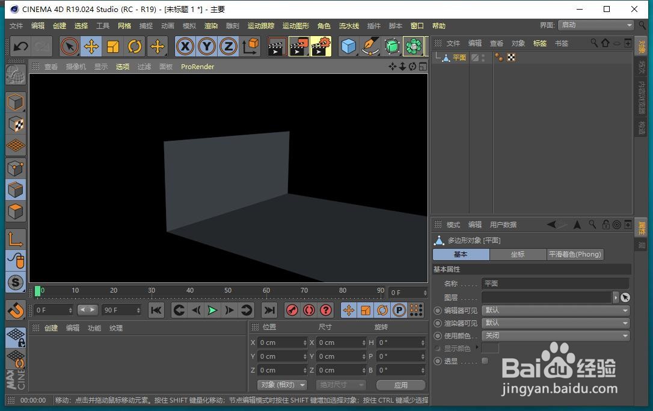653x411 pixels.
Task: Select Edges mode in left sidebar
Action: point(16,190)
